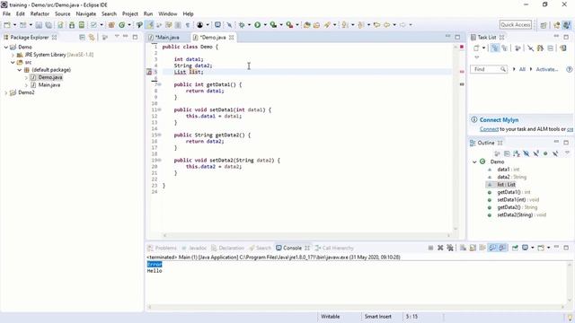Click the New file toolbar icon
This screenshot has height=323, width=575.
coord(7,25)
